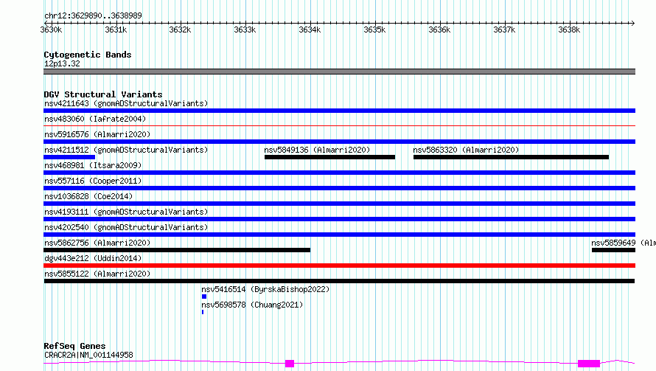The height and width of the screenshot is (371, 656).
Task: Open nsv5855122 (Almarri2020) variant label
Action: [97, 274]
